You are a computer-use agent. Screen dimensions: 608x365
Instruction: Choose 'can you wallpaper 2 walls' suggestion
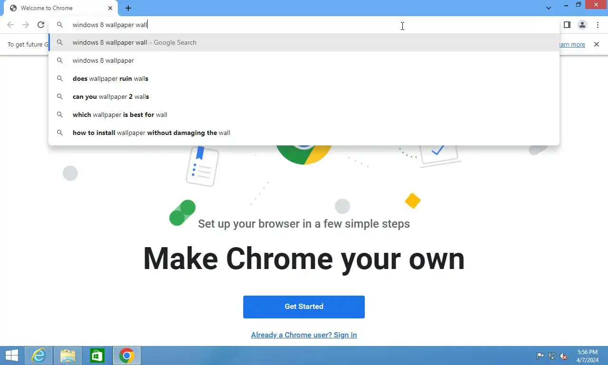304,96
